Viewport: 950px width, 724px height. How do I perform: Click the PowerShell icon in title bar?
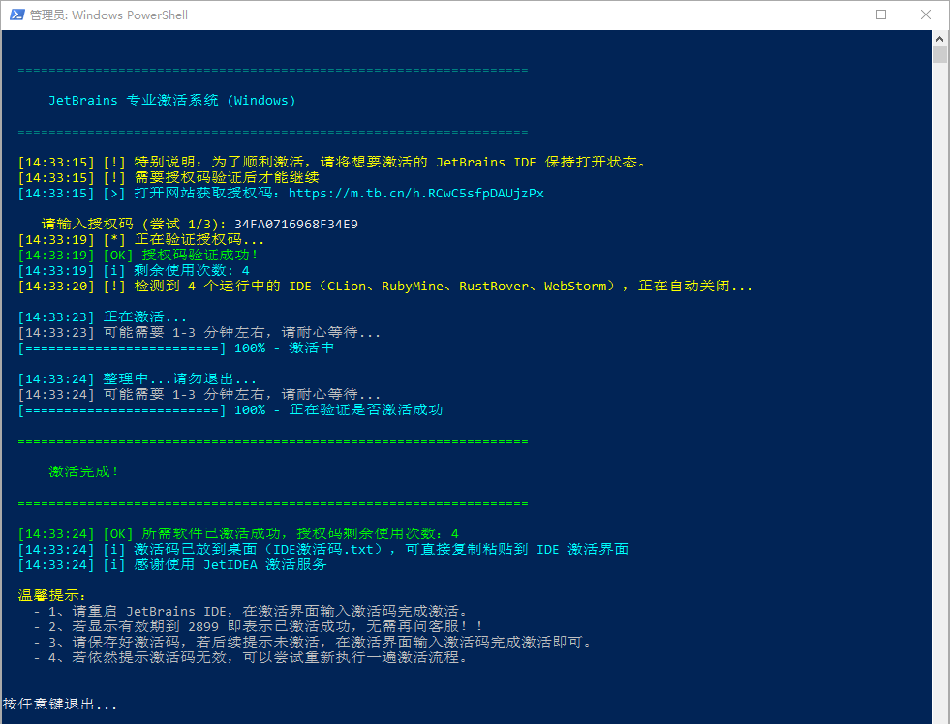[17, 15]
